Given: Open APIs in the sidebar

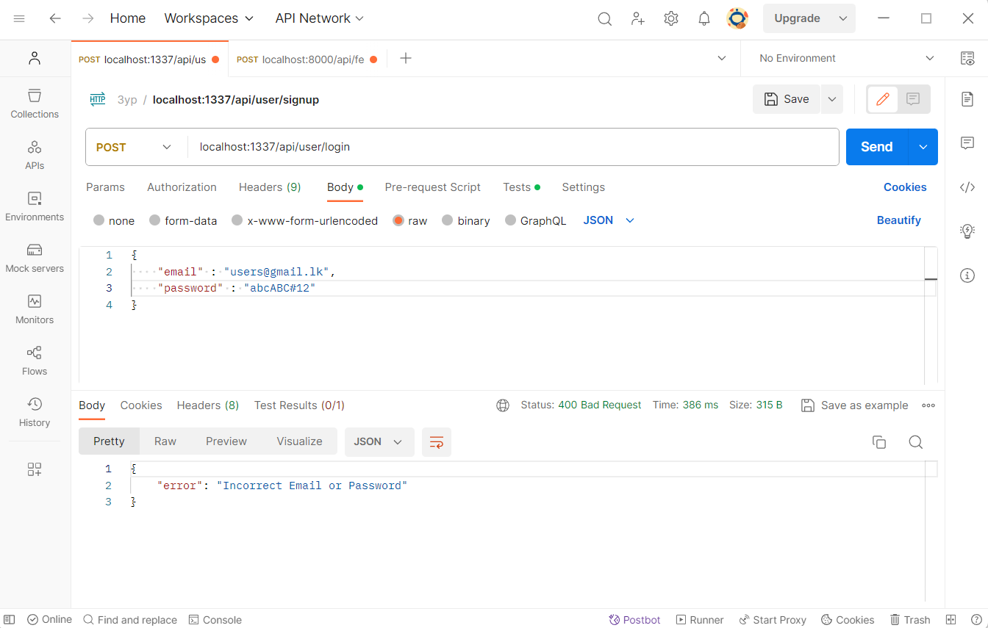Looking at the screenshot, I should point(35,155).
